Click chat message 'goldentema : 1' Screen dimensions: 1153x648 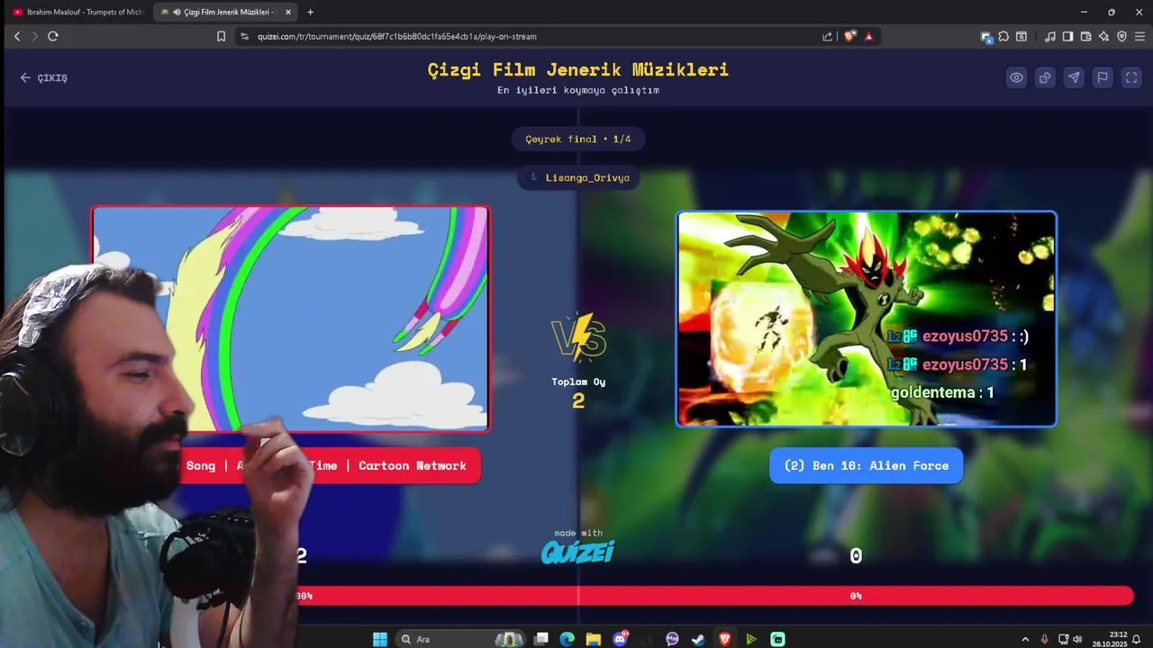pos(942,392)
